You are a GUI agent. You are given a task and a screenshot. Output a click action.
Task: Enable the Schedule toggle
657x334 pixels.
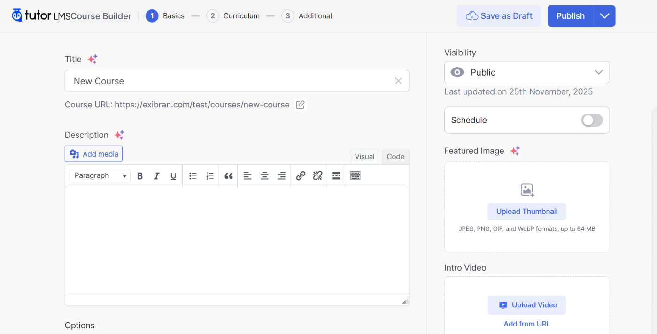[591, 120]
